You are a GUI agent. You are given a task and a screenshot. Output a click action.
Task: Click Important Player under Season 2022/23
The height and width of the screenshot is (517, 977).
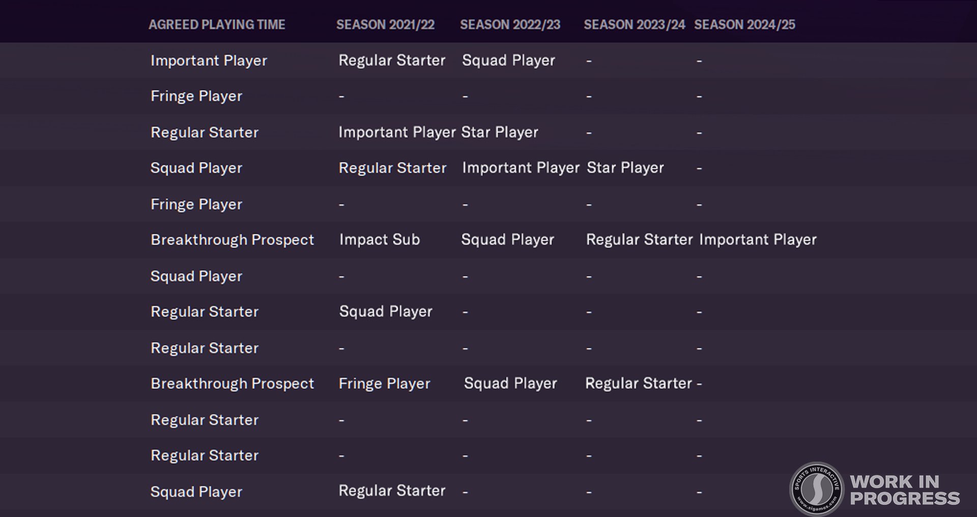[521, 168]
